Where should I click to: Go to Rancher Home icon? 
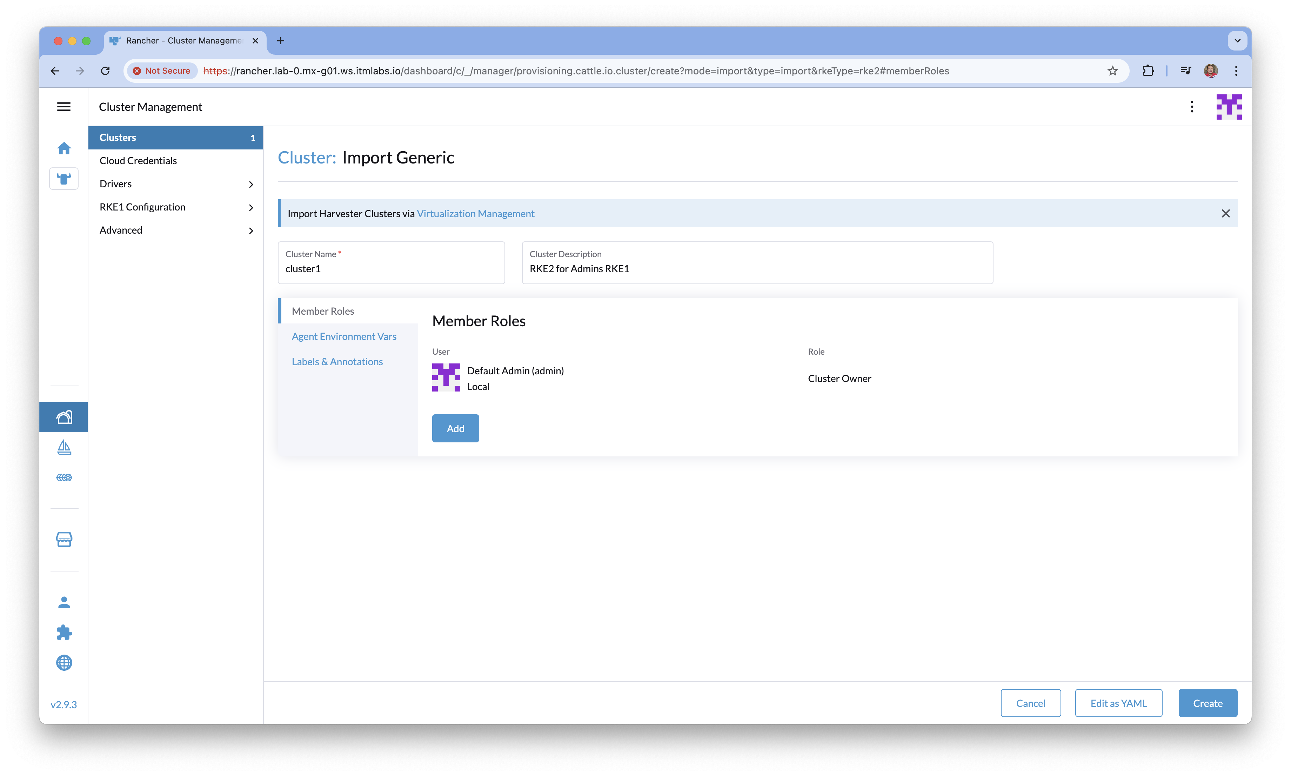pyautogui.click(x=64, y=148)
